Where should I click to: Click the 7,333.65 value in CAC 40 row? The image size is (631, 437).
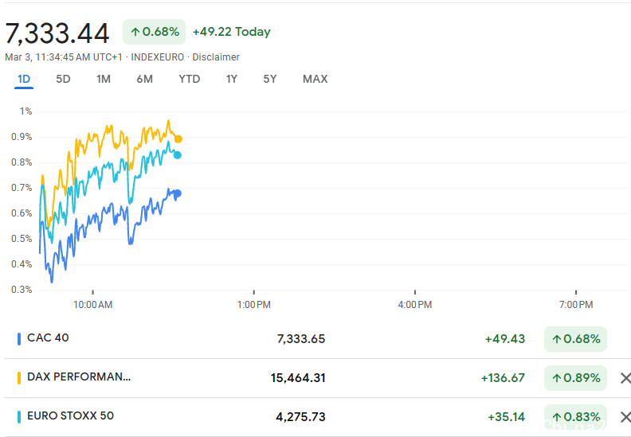[x=301, y=339]
